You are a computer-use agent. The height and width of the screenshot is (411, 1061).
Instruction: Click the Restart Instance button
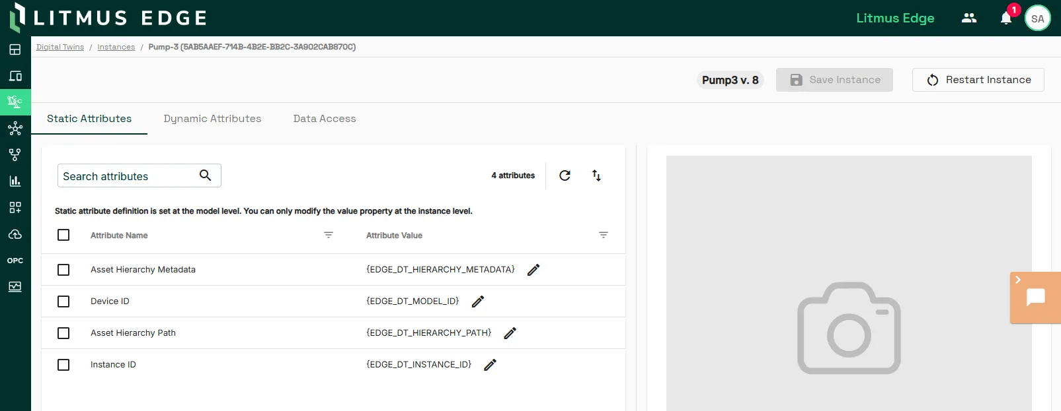(x=978, y=80)
